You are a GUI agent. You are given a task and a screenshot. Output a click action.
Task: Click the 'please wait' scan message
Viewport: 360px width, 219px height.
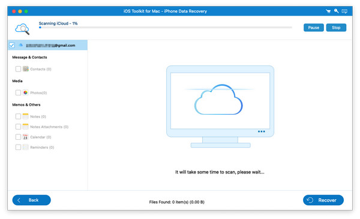220,172
